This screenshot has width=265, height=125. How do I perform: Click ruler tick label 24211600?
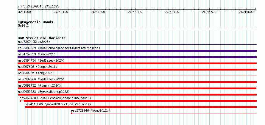(247, 12)
